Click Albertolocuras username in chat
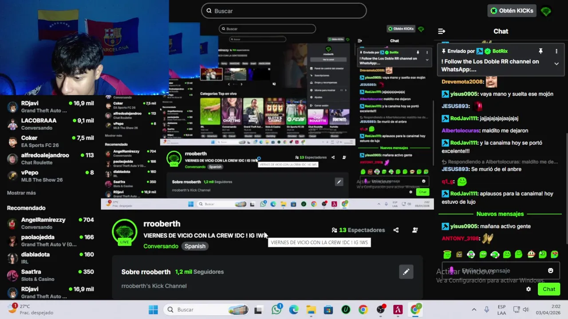 (460, 131)
